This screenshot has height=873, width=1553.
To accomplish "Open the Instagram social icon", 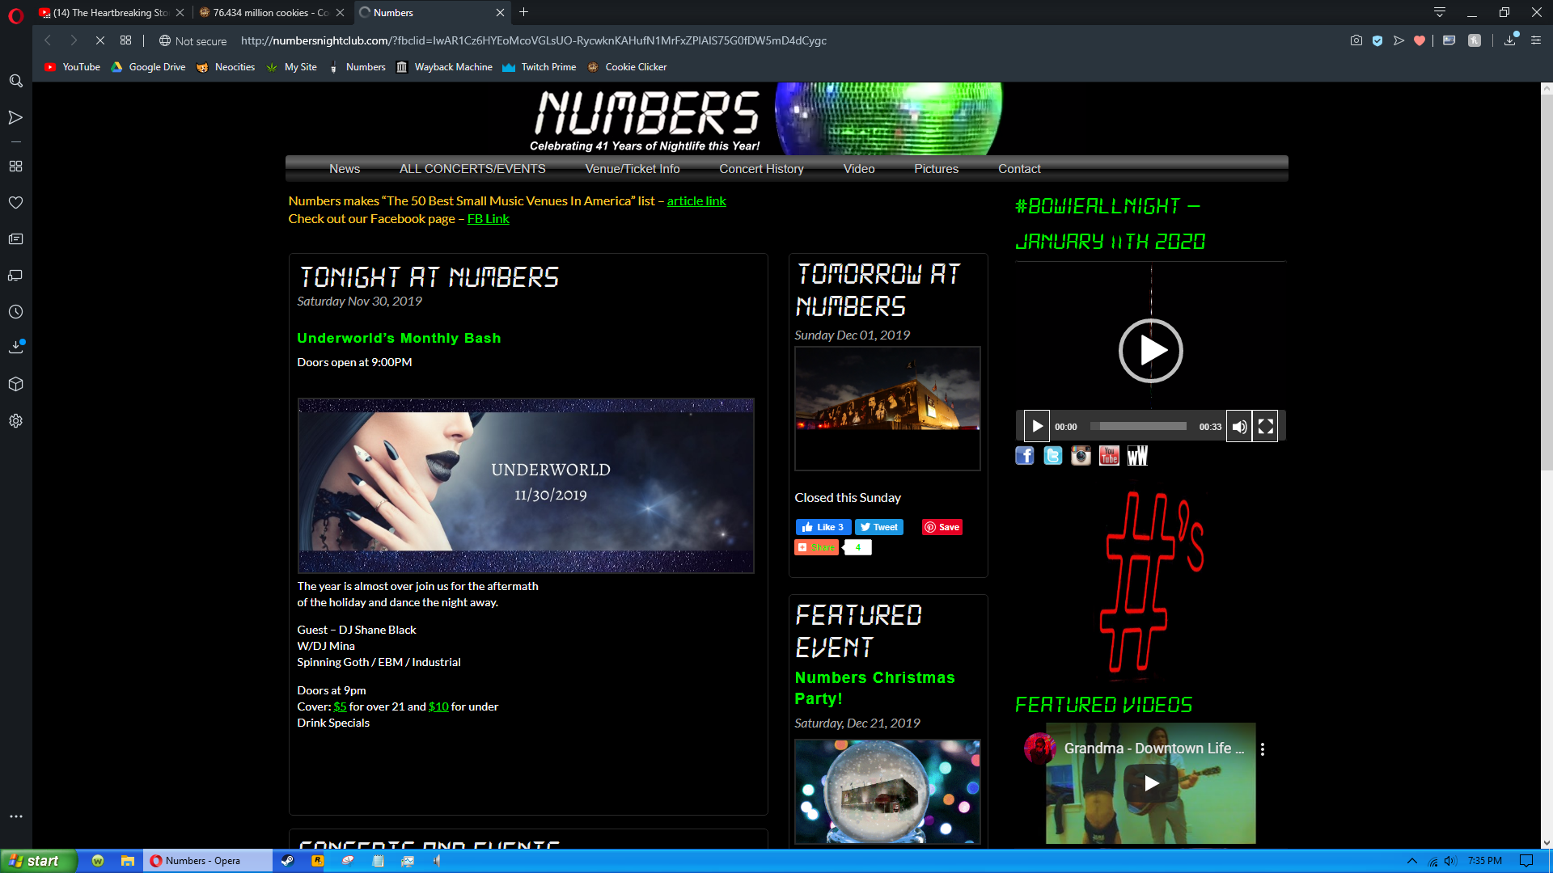I will (1081, 456).
